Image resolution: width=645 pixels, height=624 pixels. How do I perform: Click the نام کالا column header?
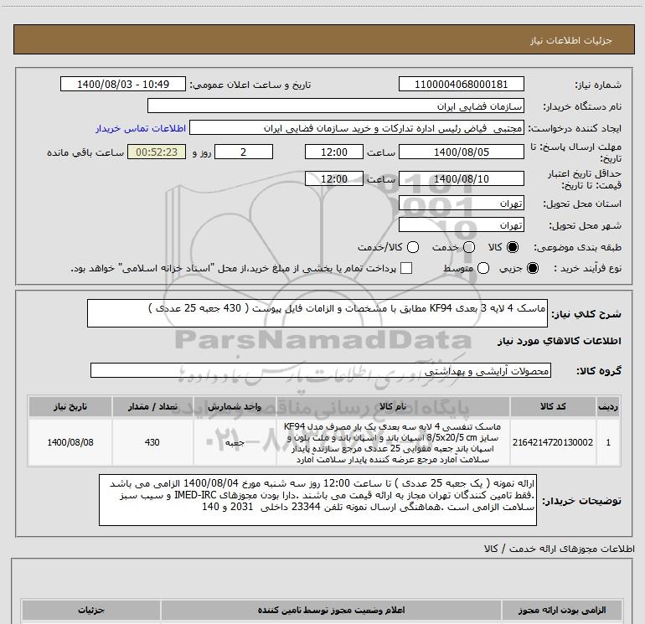[x=393, y=406]
